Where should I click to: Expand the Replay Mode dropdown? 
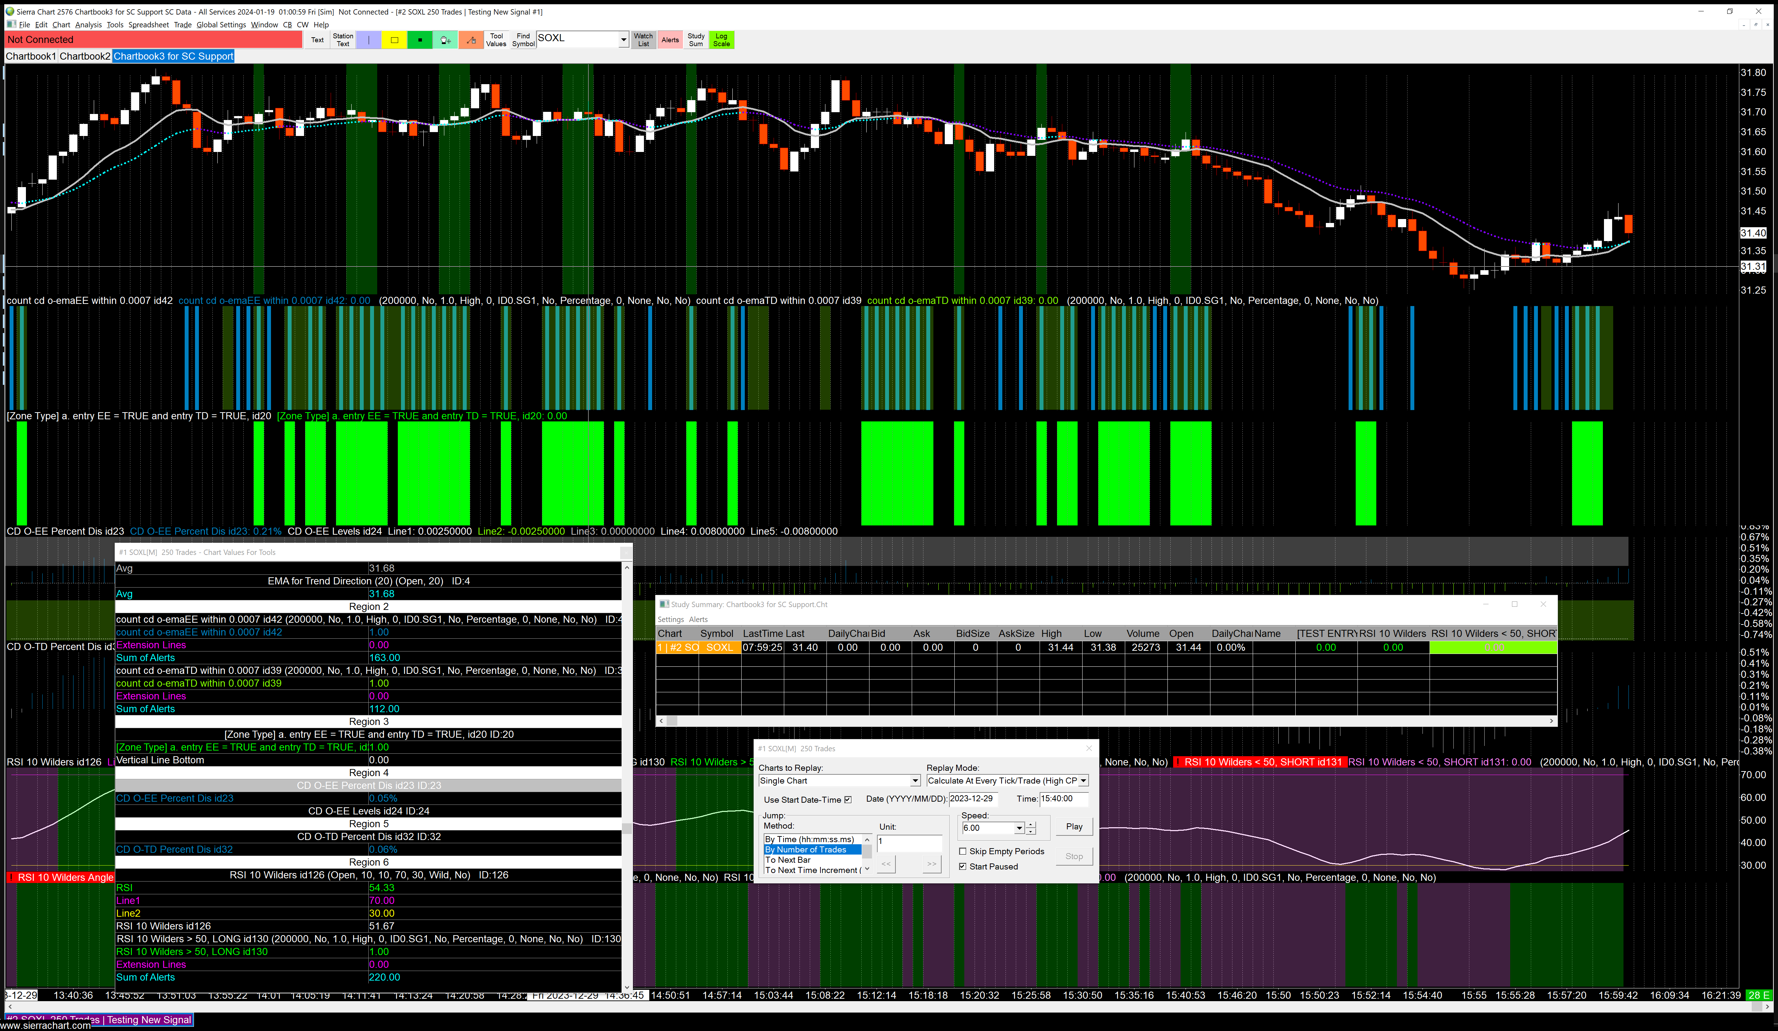(1083, 781)
